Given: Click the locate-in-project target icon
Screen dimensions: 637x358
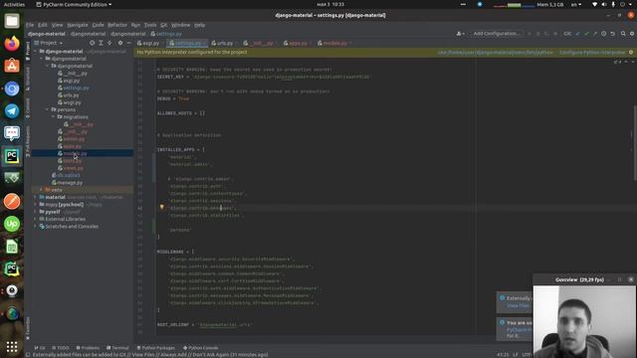Looking at the screenshot, I should tap(93, 43).
